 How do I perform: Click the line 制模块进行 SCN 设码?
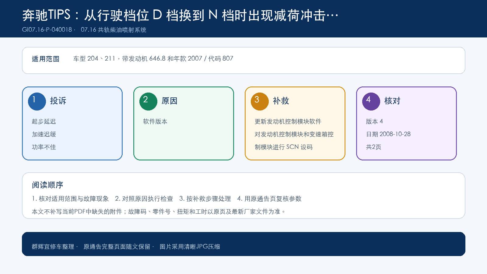pos(284,147)
